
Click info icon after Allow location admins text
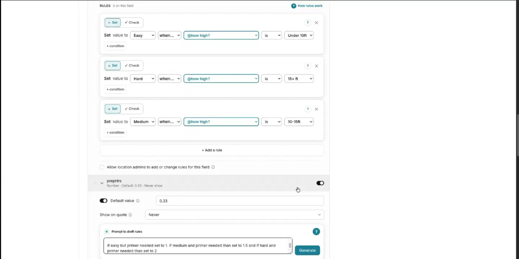(213, 167)
